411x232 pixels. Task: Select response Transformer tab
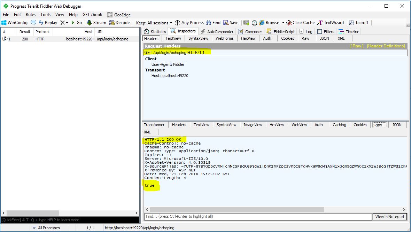(154, 125)
